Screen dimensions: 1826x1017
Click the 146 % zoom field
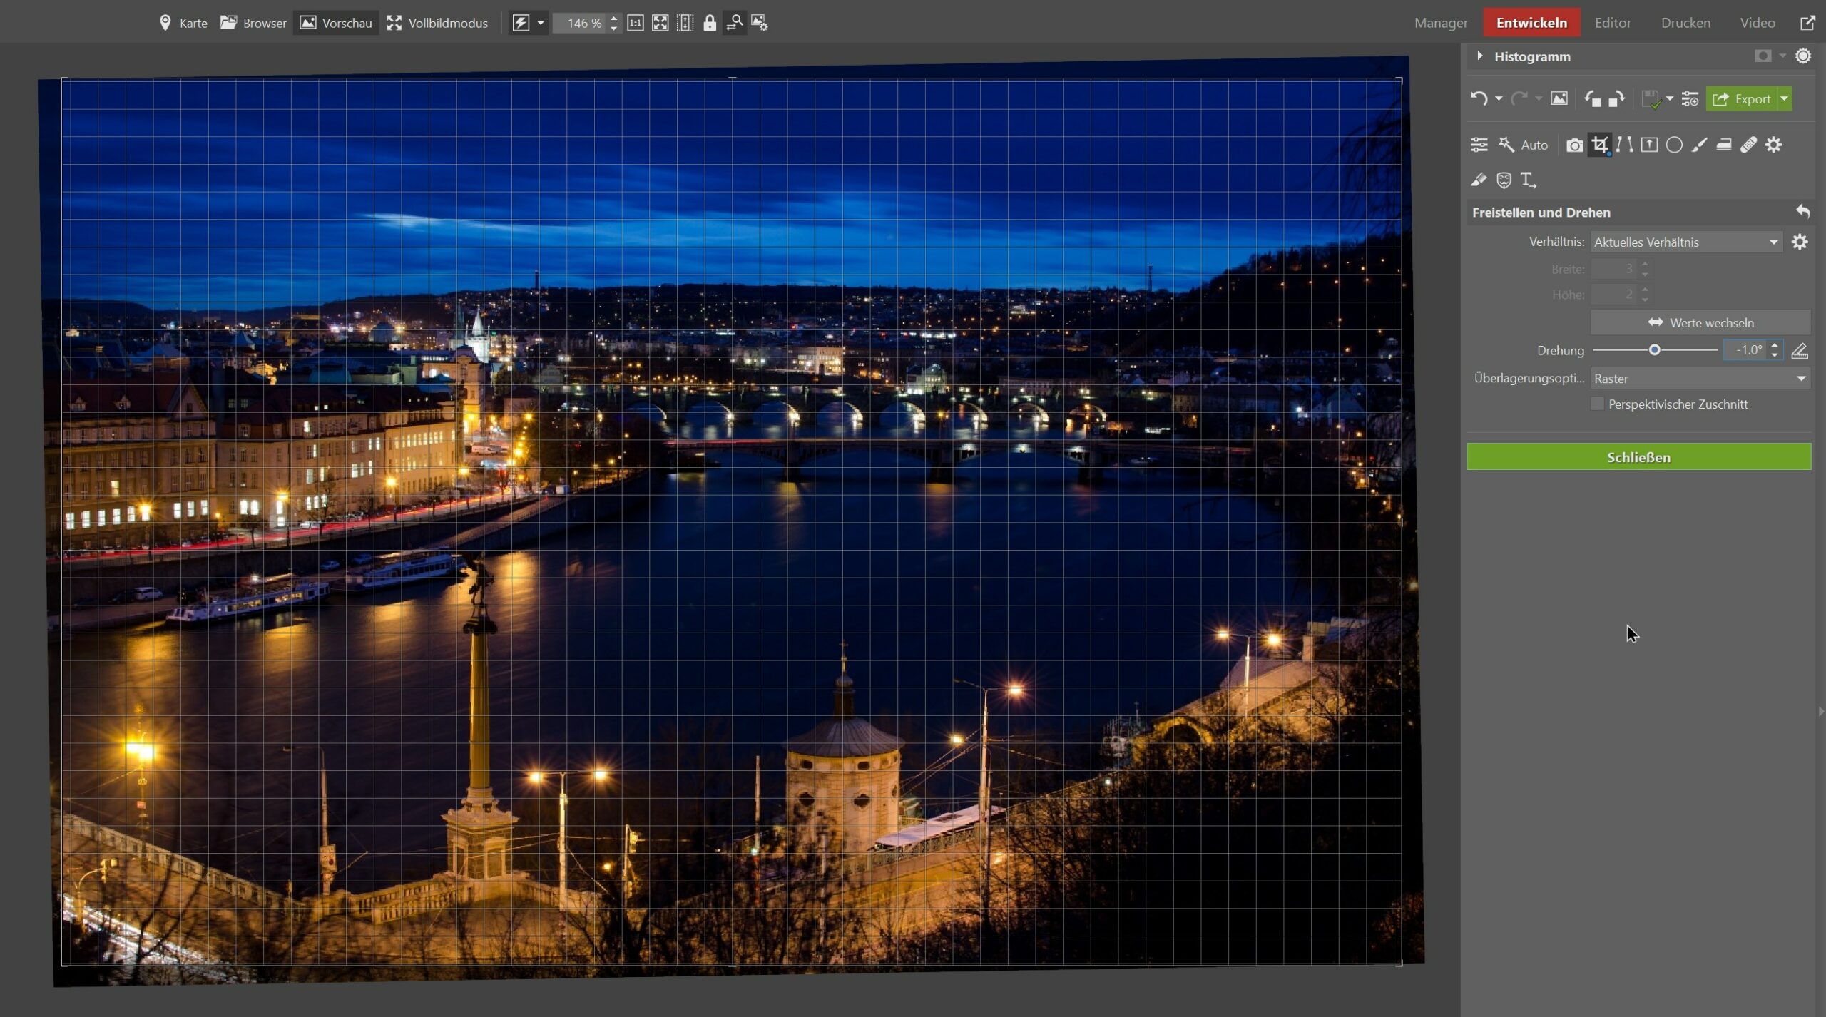(581, 23)
